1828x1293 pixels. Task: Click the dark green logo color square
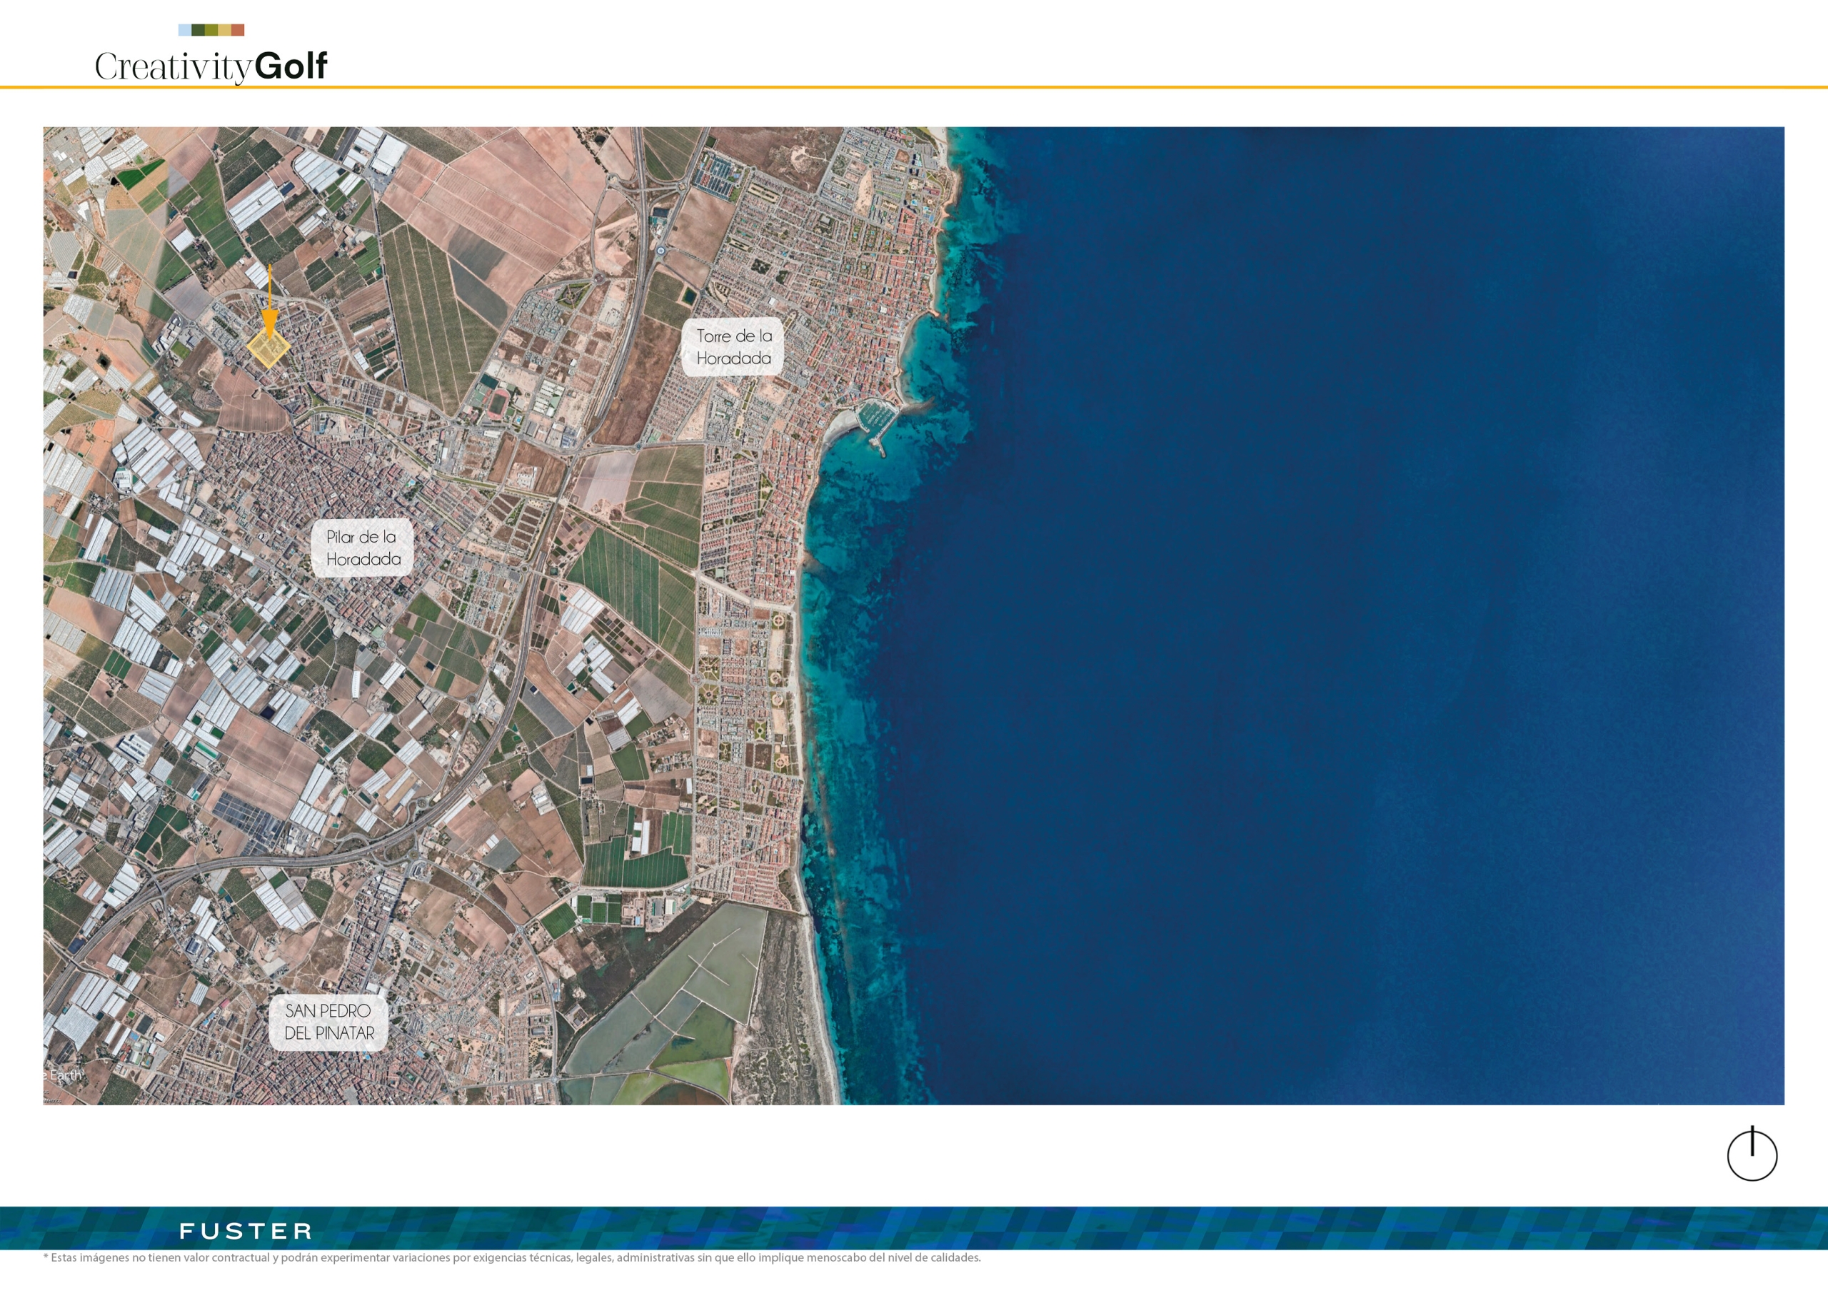[x=199, y=30]
